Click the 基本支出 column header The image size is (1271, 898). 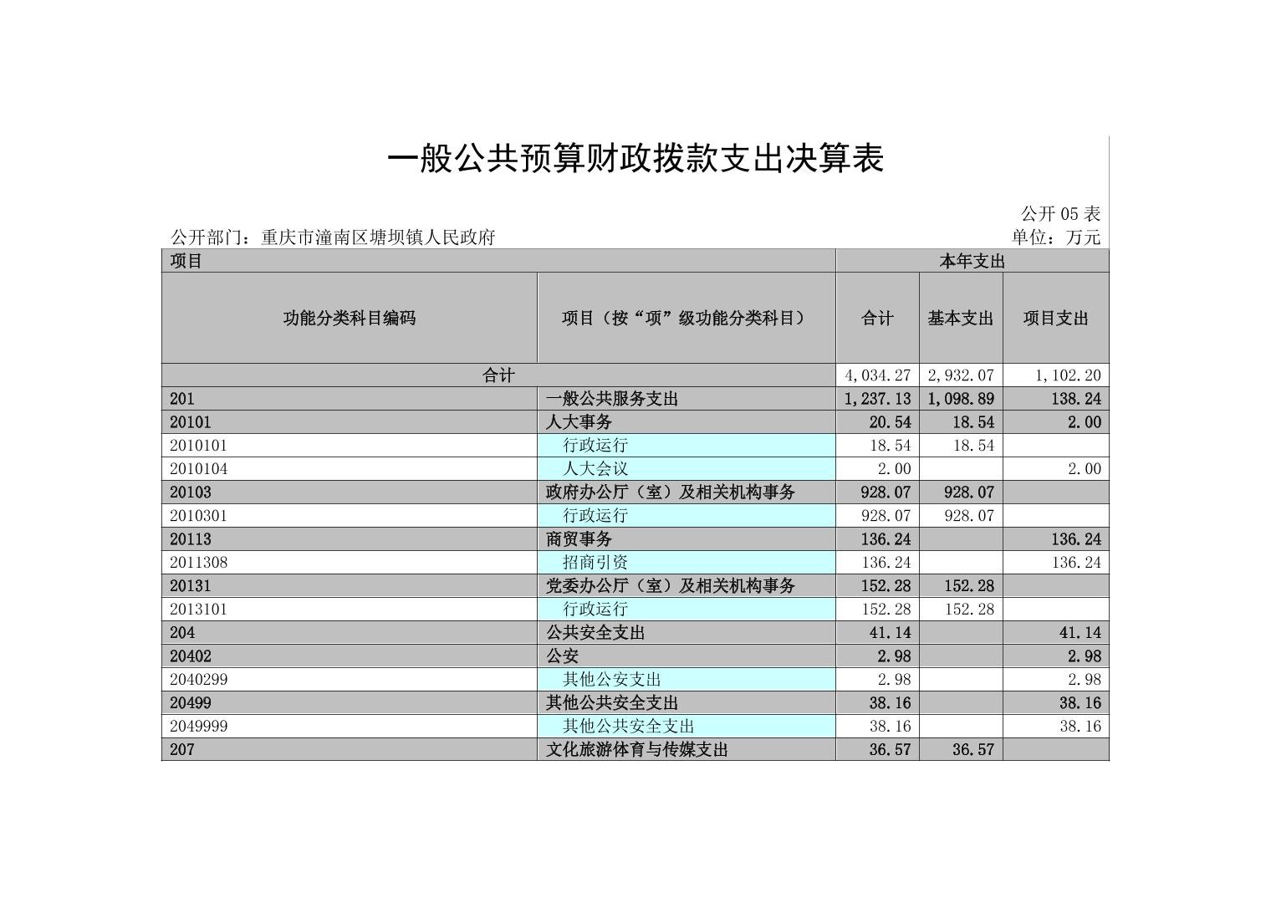point(960,318)
